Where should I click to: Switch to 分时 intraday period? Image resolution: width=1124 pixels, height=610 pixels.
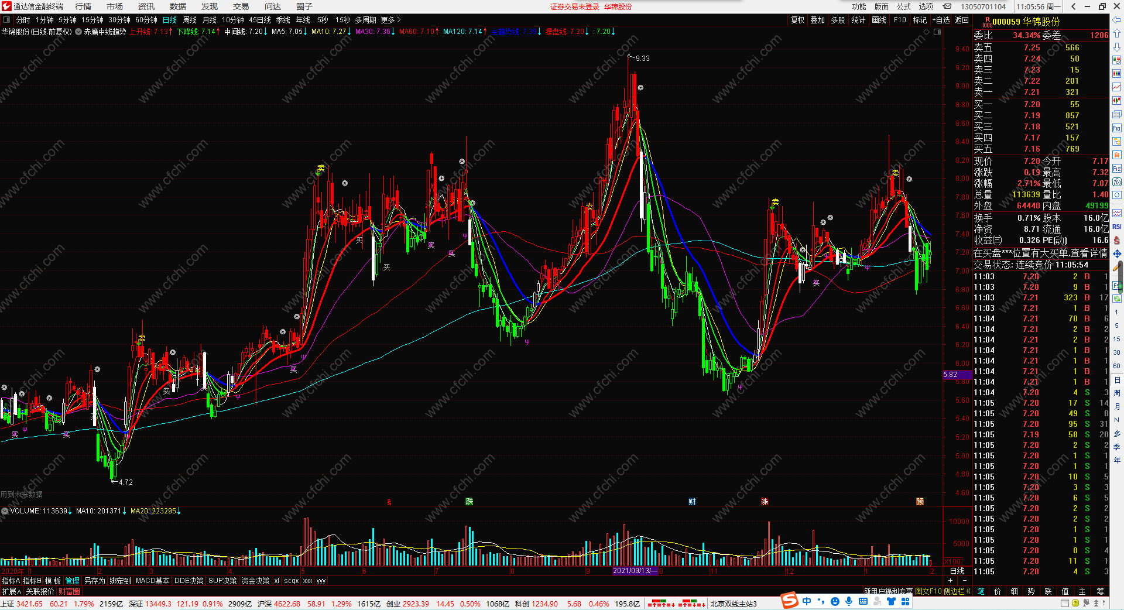pos(23,20)
